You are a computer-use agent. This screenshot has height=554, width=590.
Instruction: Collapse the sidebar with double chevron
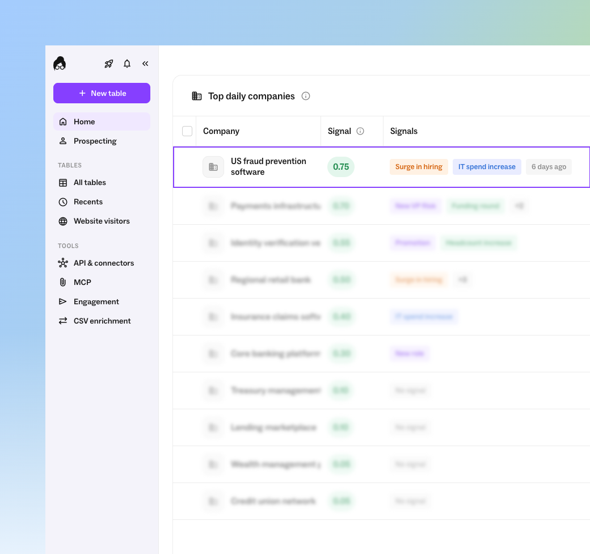[145, 64]
